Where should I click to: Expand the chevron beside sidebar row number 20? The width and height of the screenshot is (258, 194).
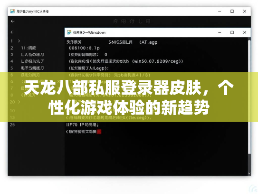click(19, 102)
